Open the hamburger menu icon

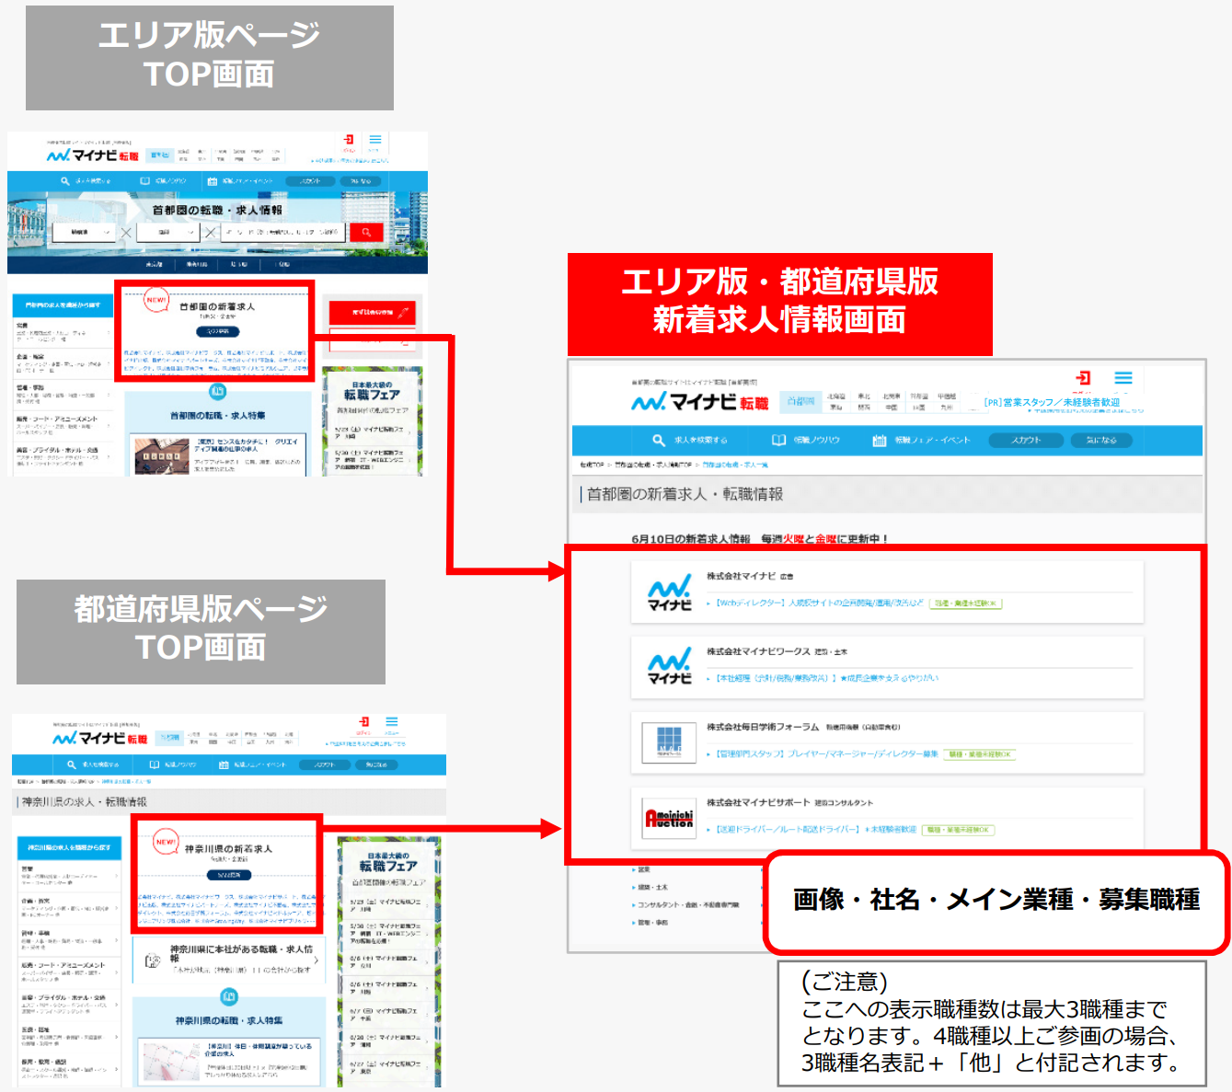point(1123,377)
